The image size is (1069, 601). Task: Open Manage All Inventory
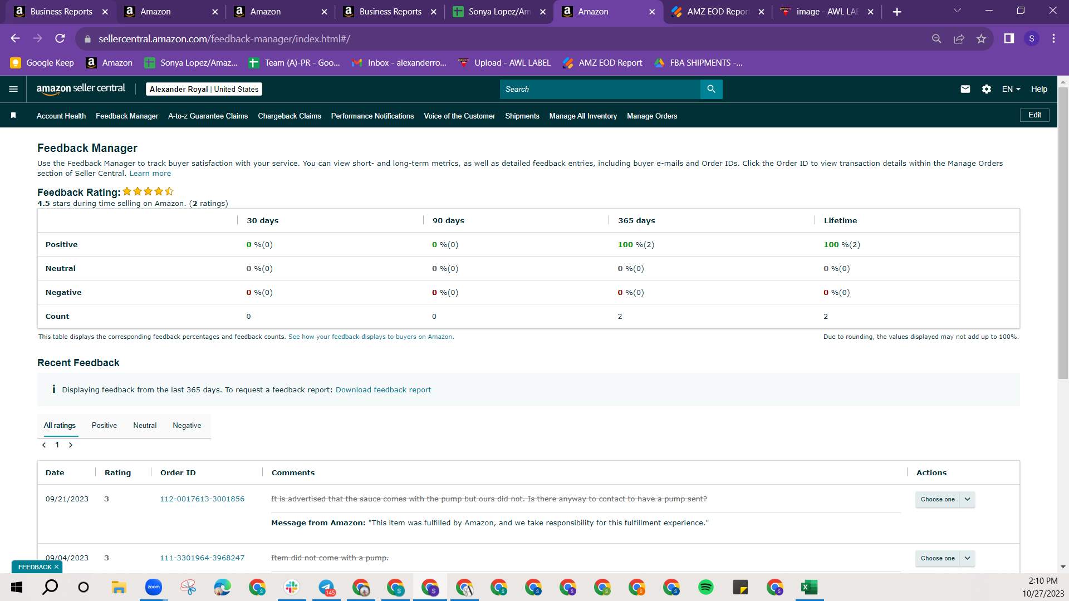pyautogui.click(x=583, y=116)
